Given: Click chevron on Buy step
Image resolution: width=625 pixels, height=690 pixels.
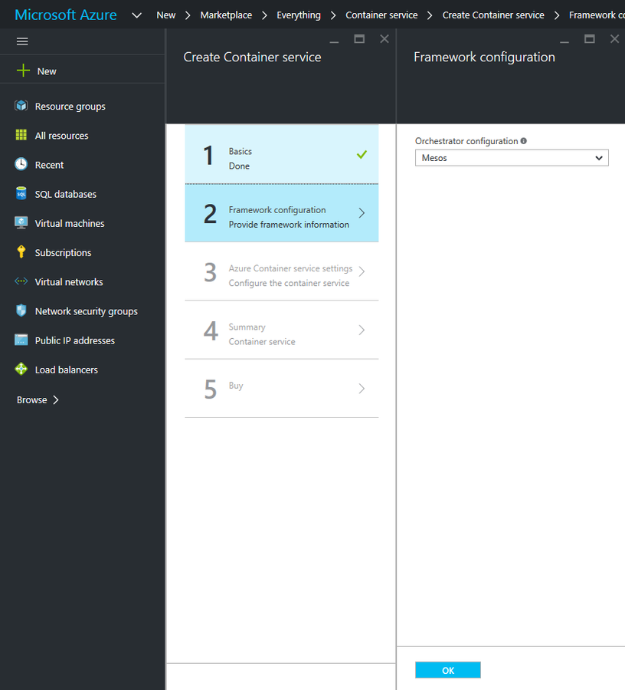Looking at the screenshot, I should pyautogui.click(x=362, y=389).
